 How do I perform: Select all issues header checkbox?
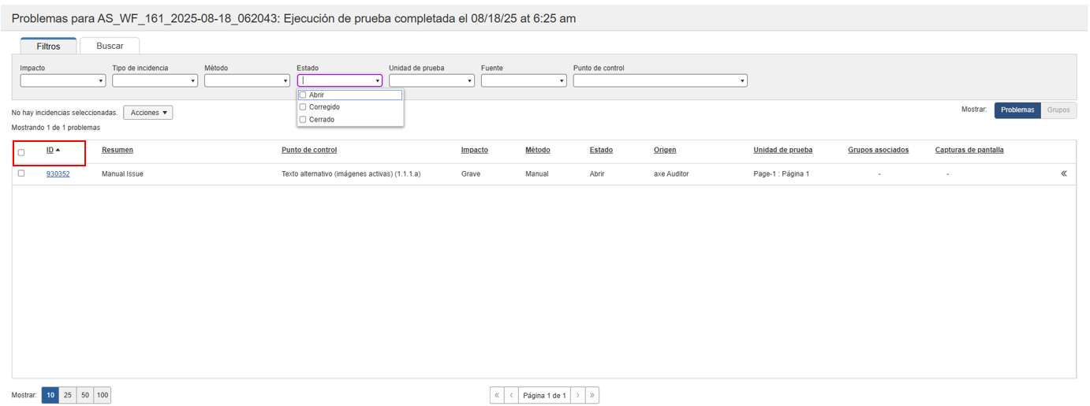[21, 152]
